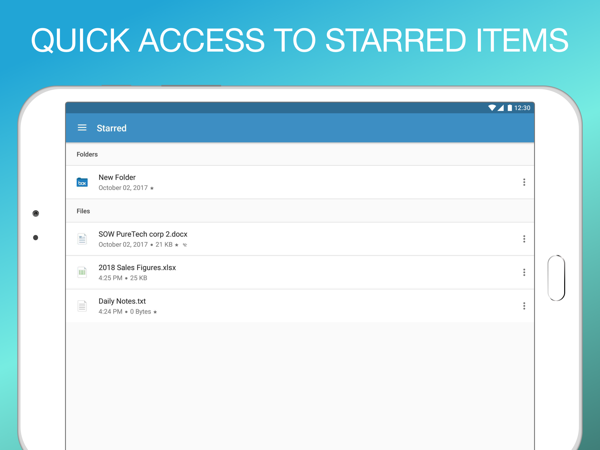
Task: Click the star on Daily Notes row
Action: click(x=155, y=312)
